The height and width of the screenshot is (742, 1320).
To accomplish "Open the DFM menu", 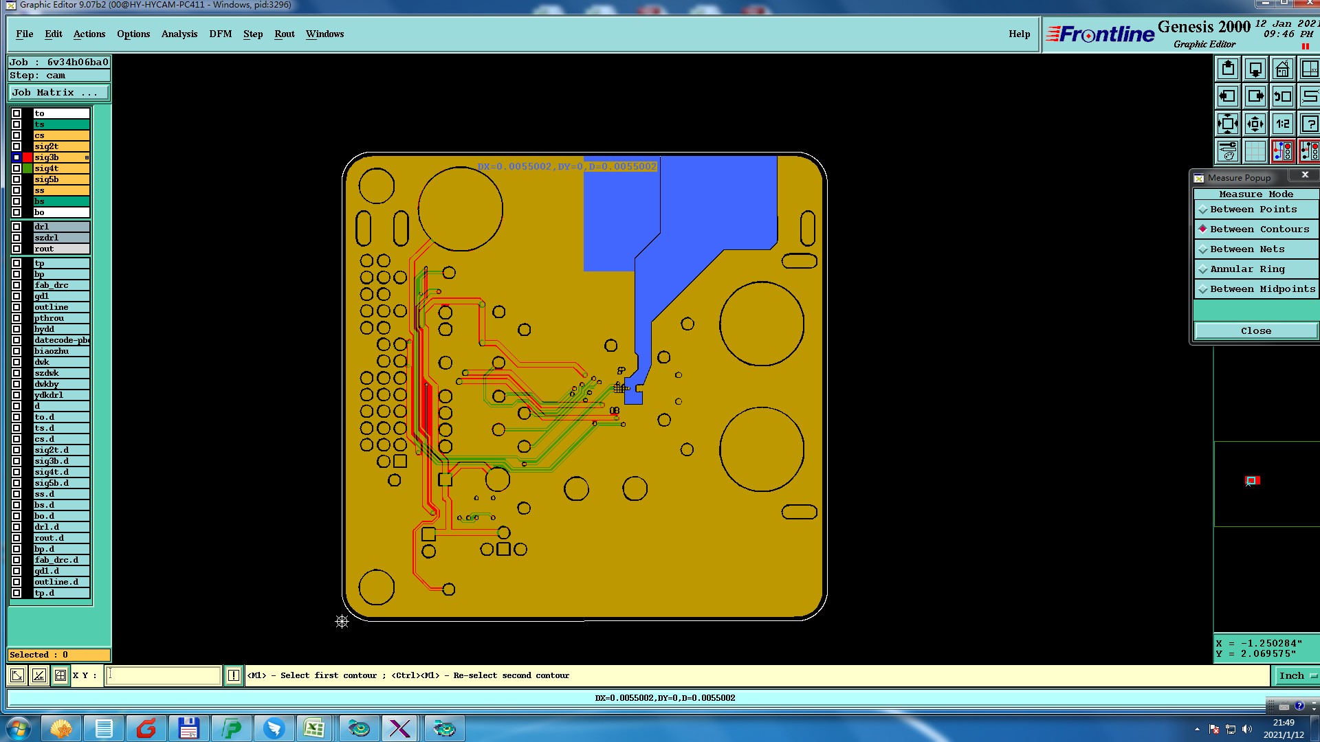I will (x=221, y=34).
